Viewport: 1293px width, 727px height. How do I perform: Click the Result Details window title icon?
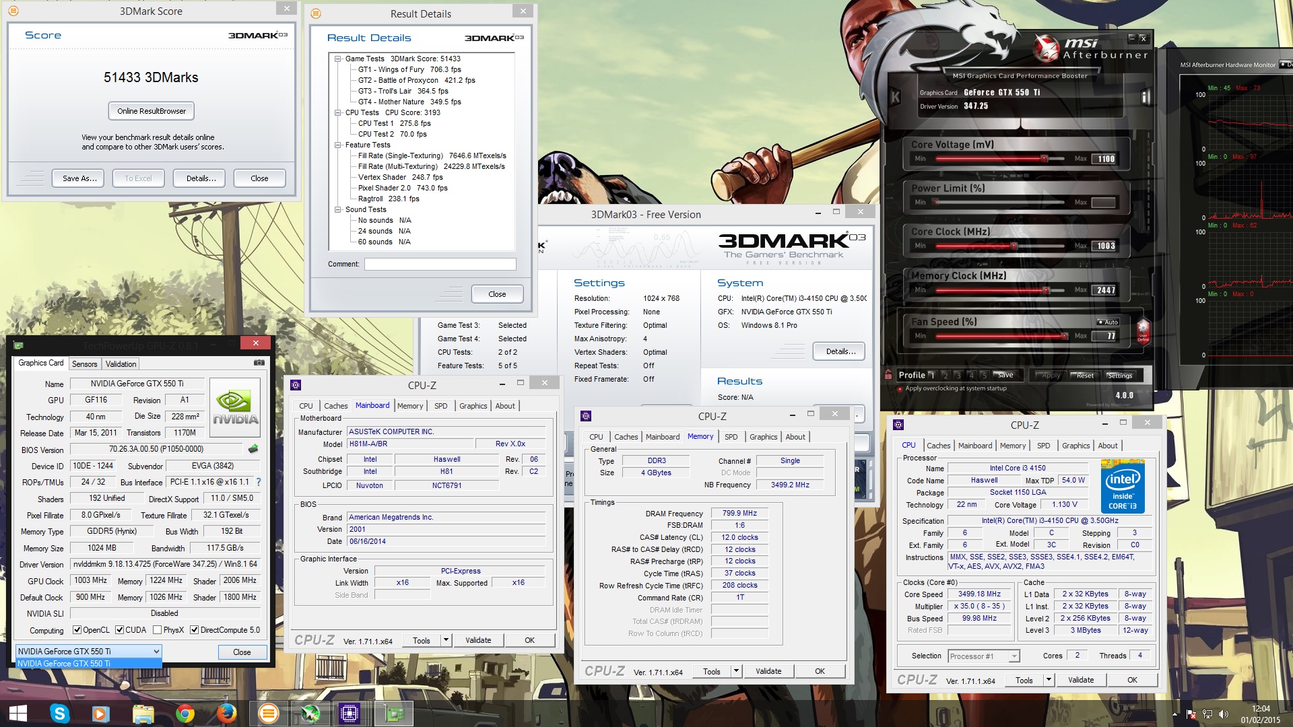pyautogui.click(x=316, y=13)
